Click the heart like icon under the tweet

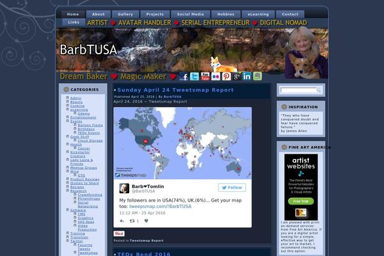click(x=146, y=221)
